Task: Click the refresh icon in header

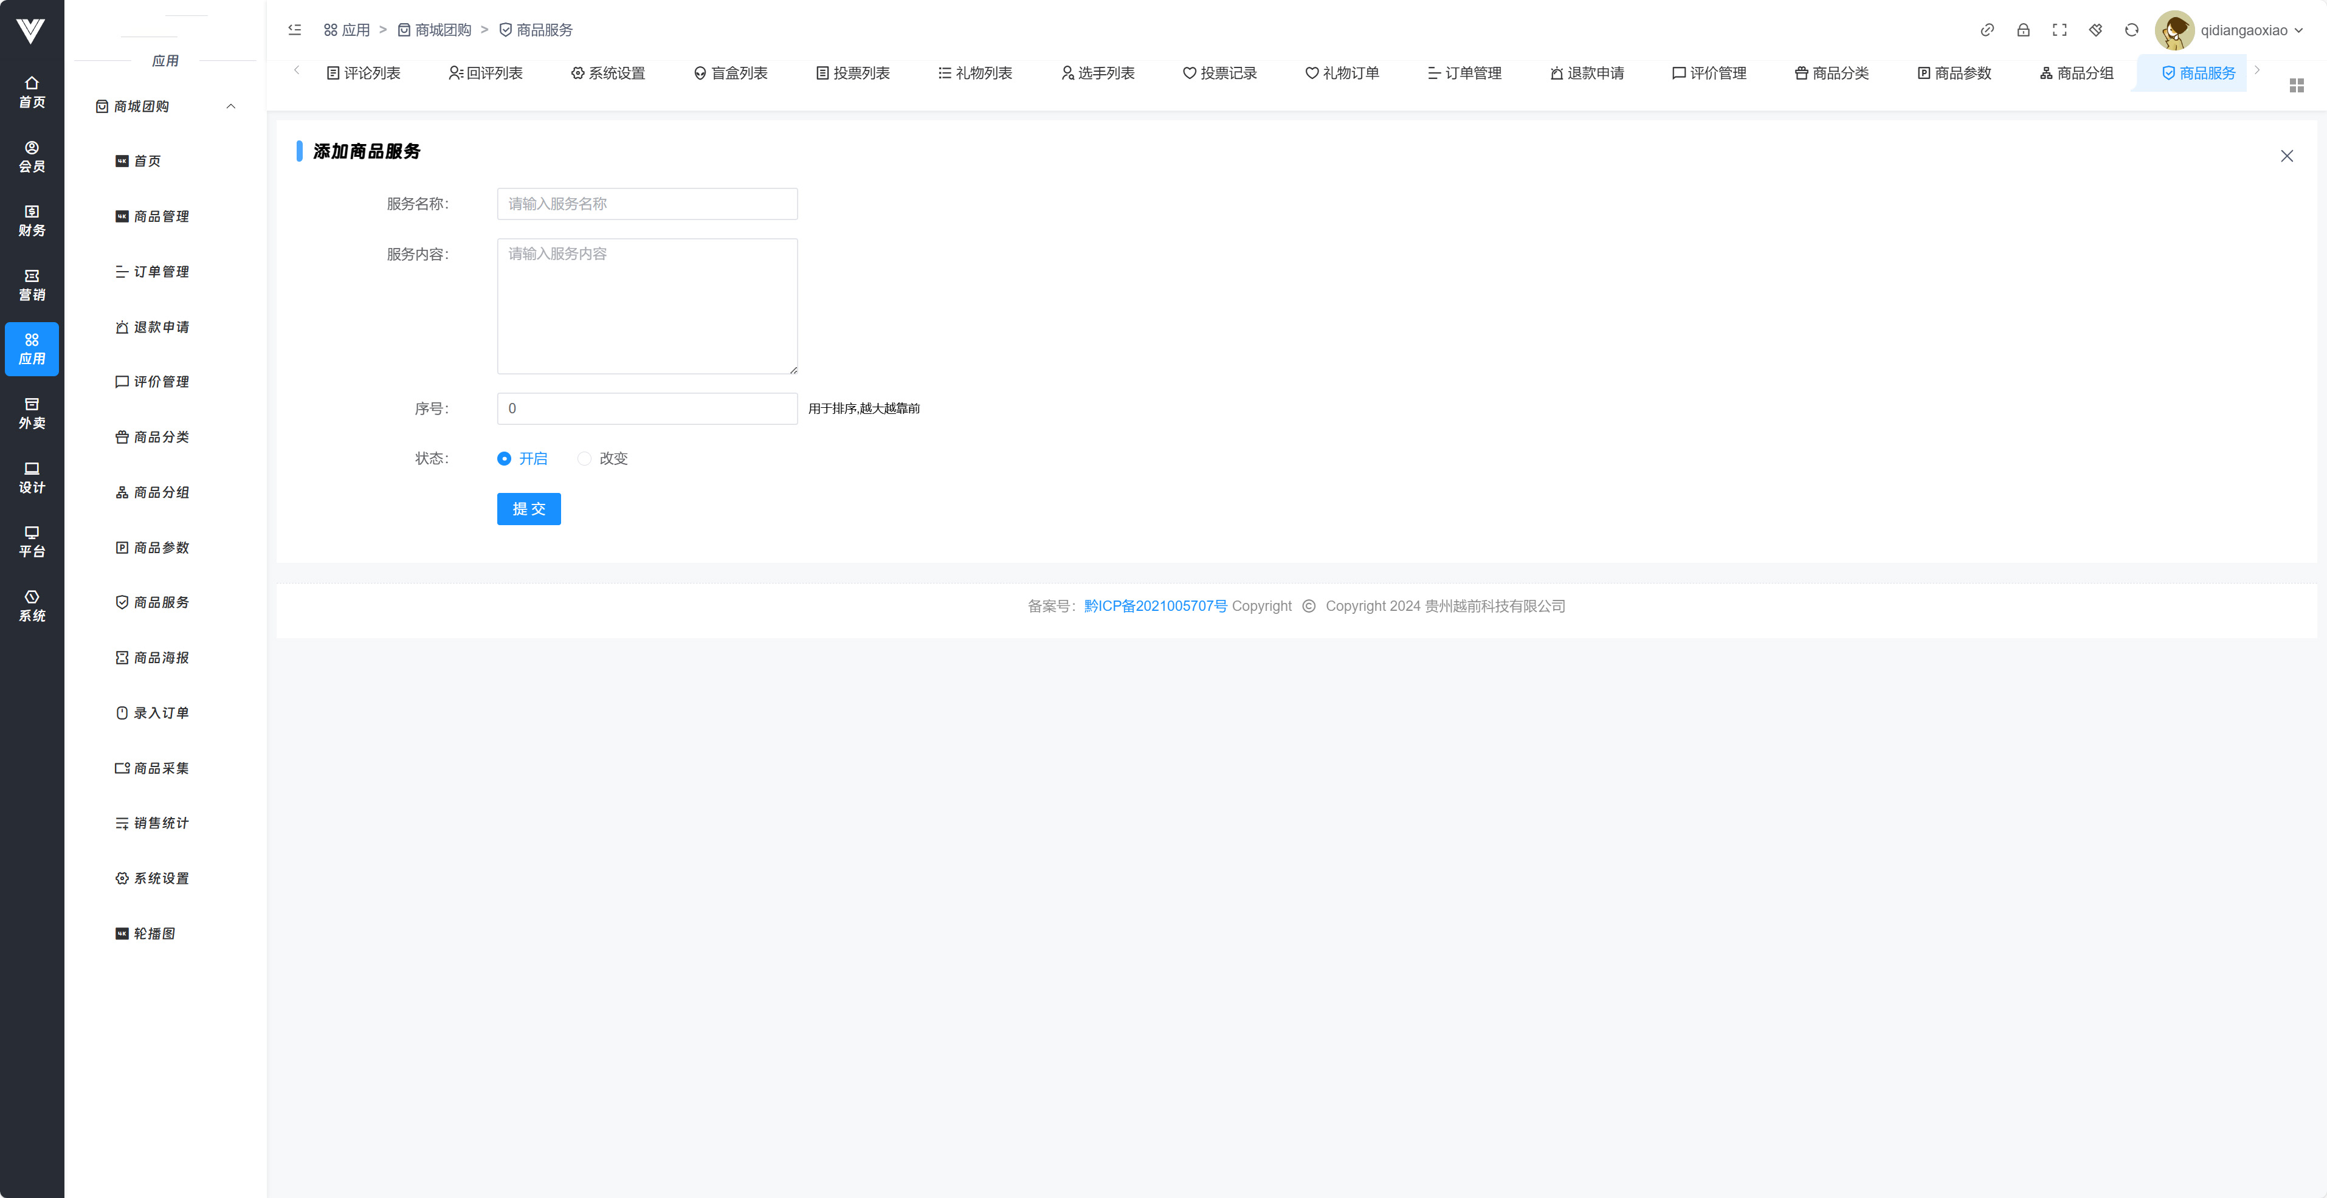Action: [2131, 30]
